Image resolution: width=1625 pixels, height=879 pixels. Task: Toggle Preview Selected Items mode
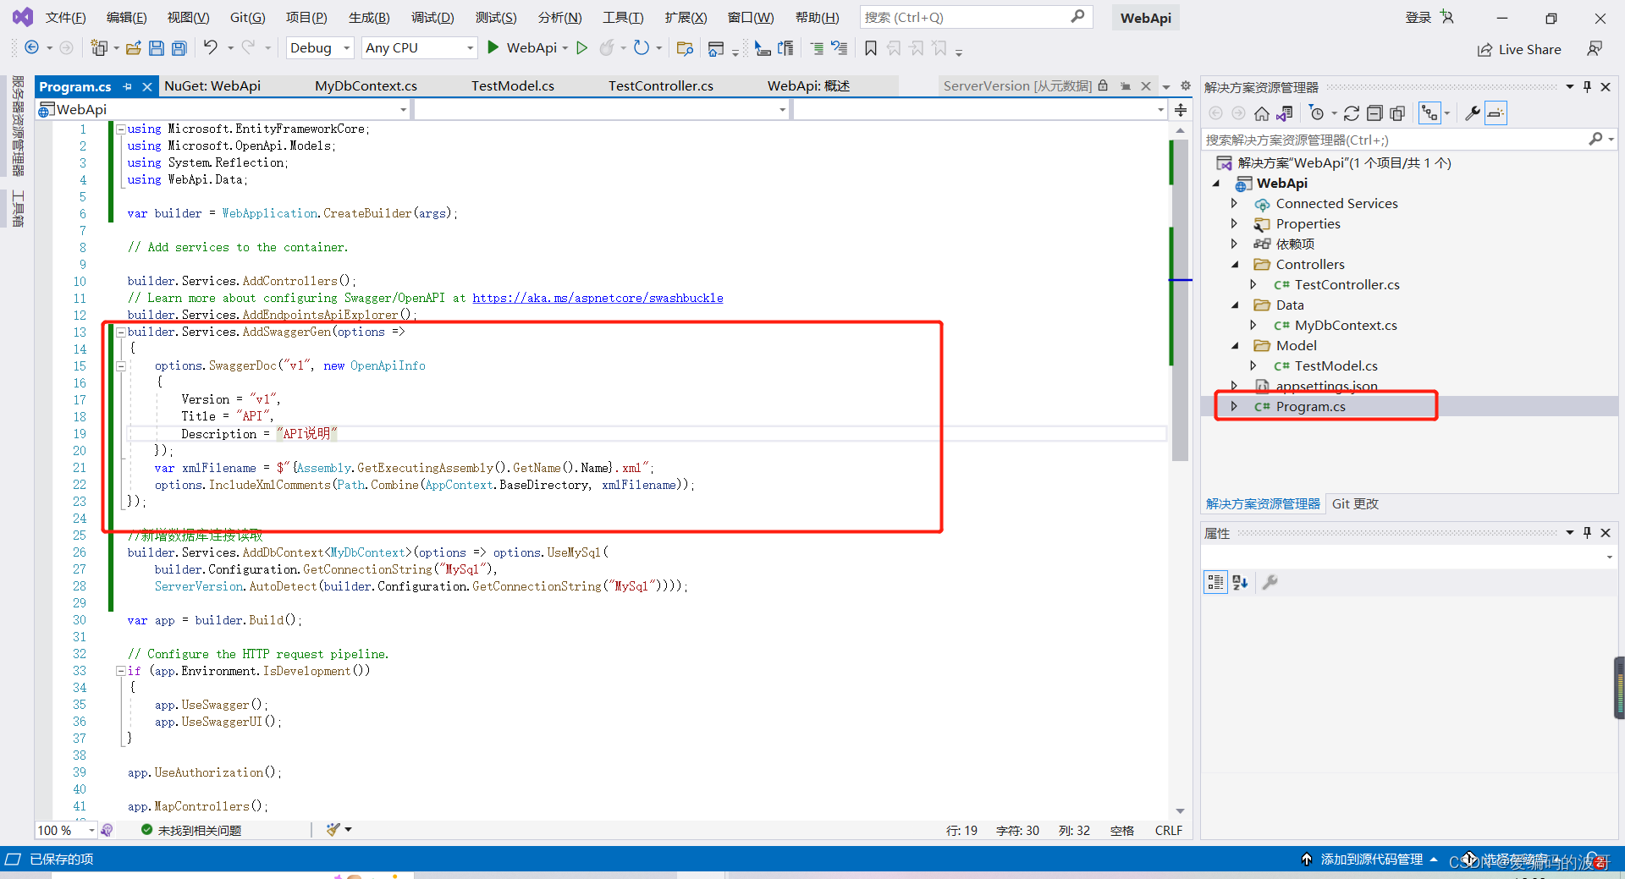pyautogui.click(x=1496, y=113)
